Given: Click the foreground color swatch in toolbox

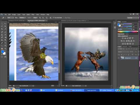Looking at the screenshot, I should pyautogui.click(x=3, y=52).
